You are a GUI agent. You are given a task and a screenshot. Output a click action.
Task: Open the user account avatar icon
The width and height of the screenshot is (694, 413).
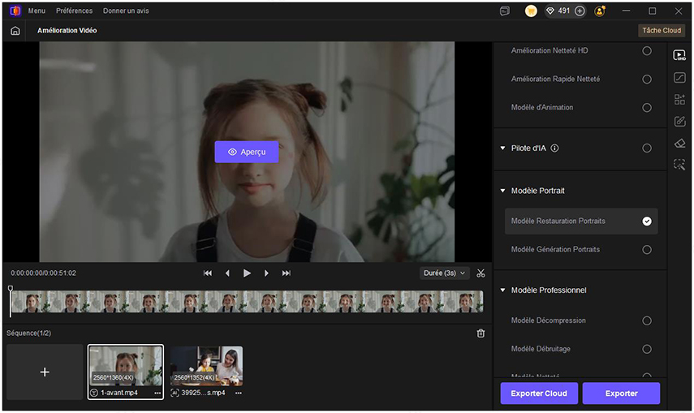600,11
